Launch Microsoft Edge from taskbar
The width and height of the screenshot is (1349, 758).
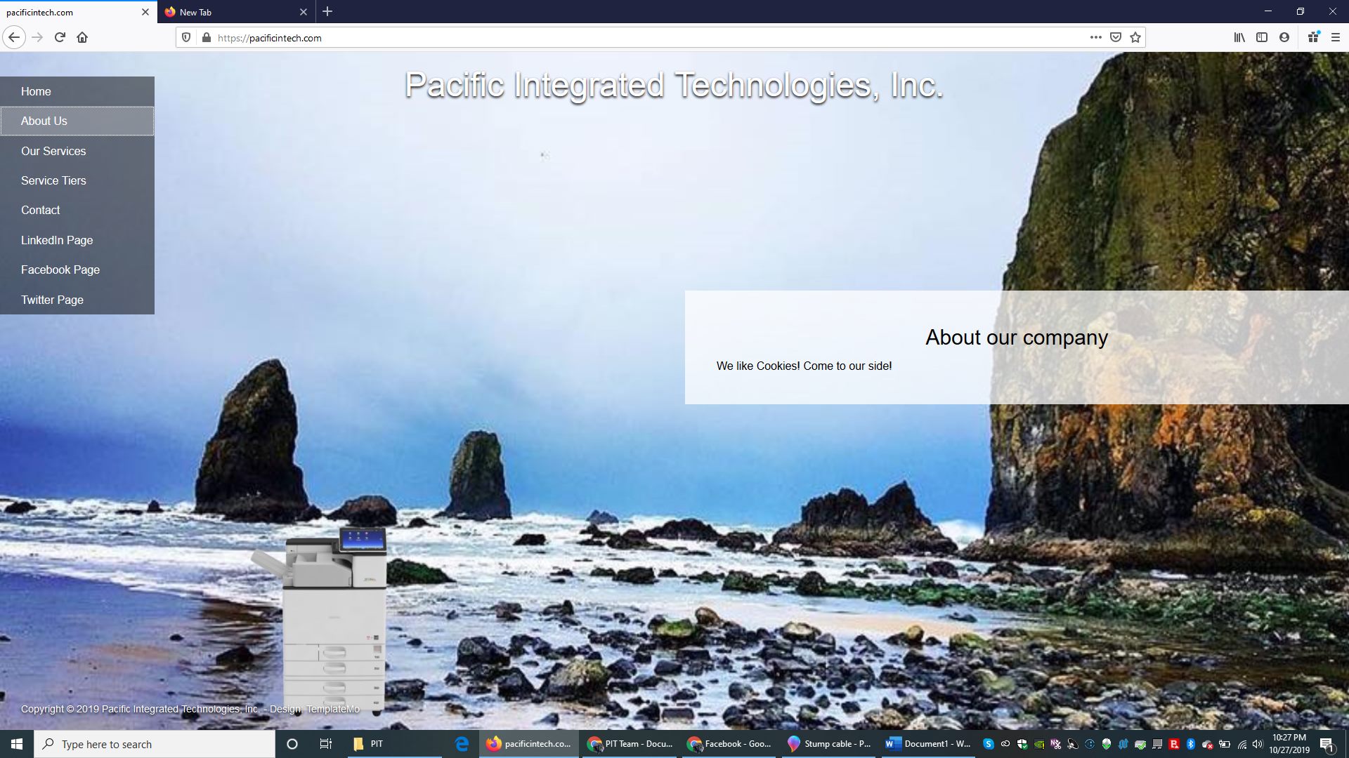[x=462, y=744]
